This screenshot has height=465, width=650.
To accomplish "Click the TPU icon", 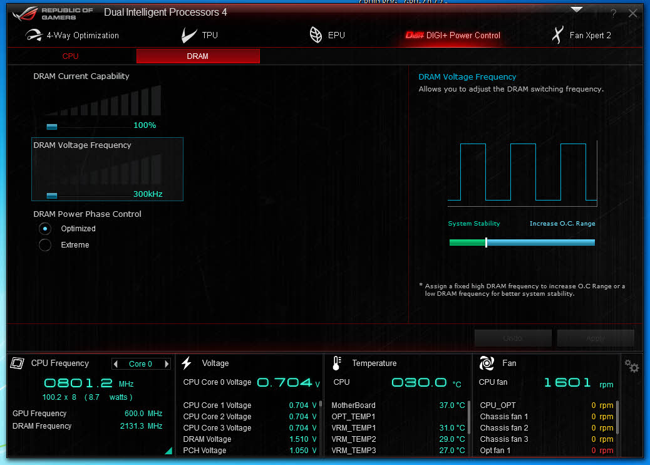I will click(189, 35).
